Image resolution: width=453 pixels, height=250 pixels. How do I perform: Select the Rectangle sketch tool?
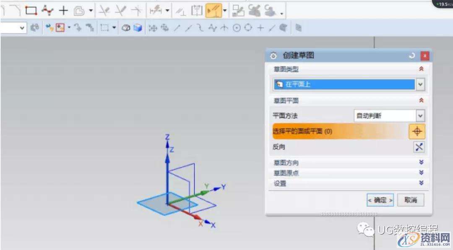click(31, 10)
